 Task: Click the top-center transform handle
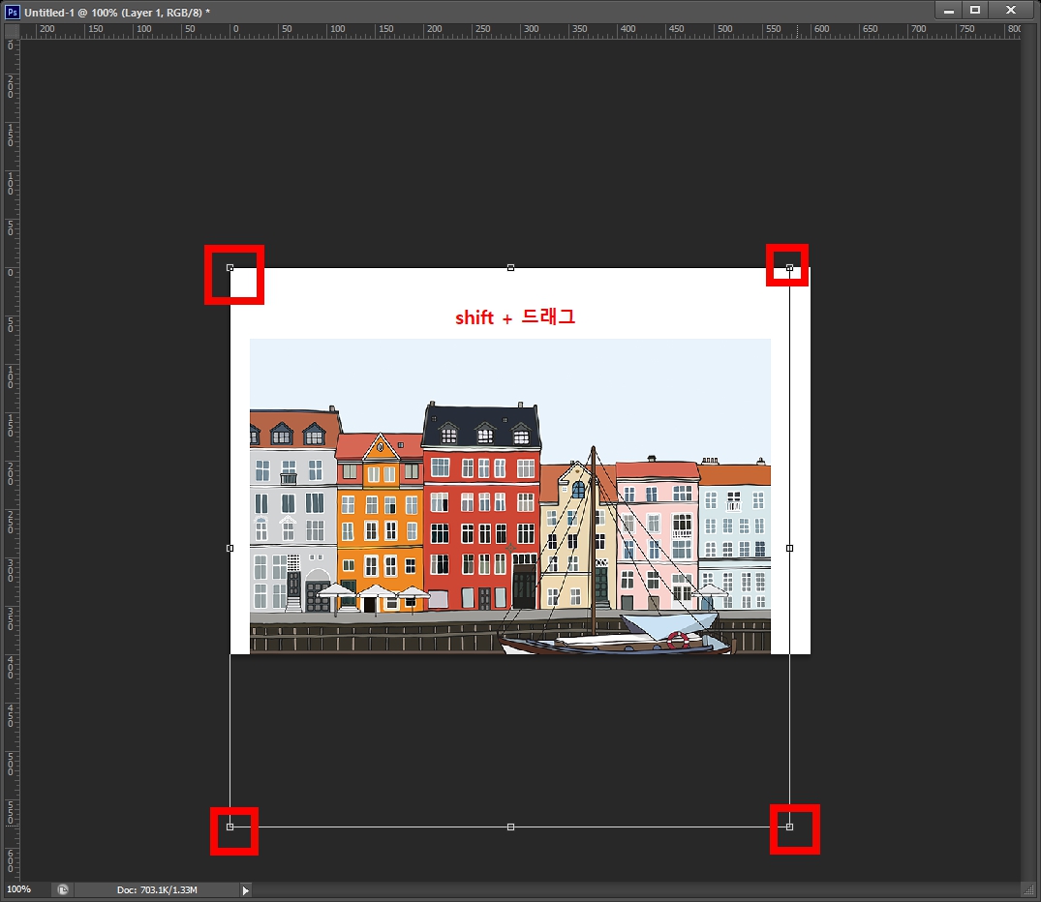(510, 267)
